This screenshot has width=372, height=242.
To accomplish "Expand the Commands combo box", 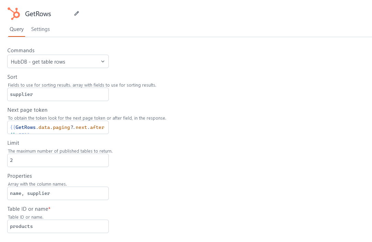I will (x=58, y=61).
